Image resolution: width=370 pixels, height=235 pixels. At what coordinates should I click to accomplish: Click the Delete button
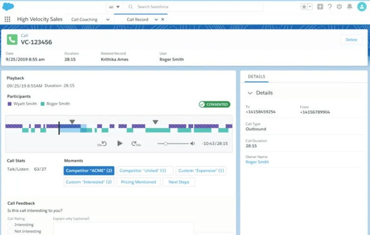351,40
